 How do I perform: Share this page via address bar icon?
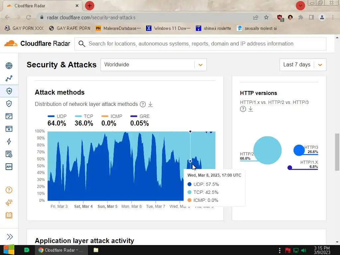[256, 18]
